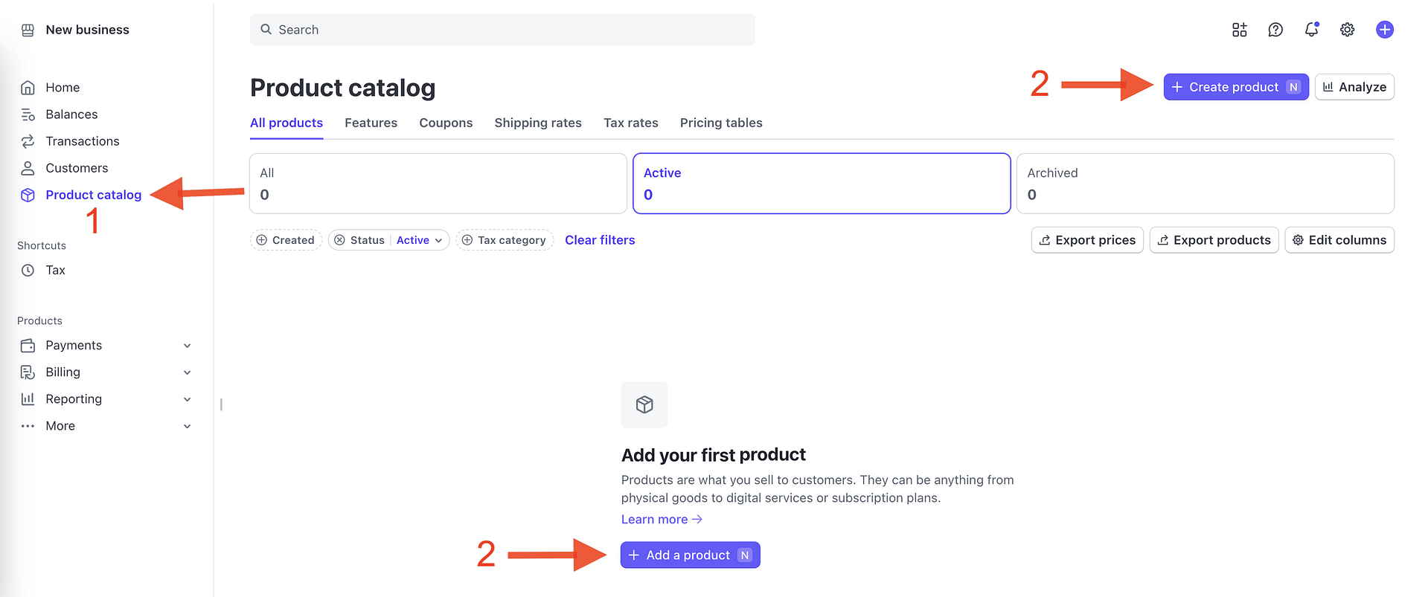Go to Home in the sidebar
The width and height of the screenshot is (1428, 597).
pyautogui.click(x=63, y=88)
